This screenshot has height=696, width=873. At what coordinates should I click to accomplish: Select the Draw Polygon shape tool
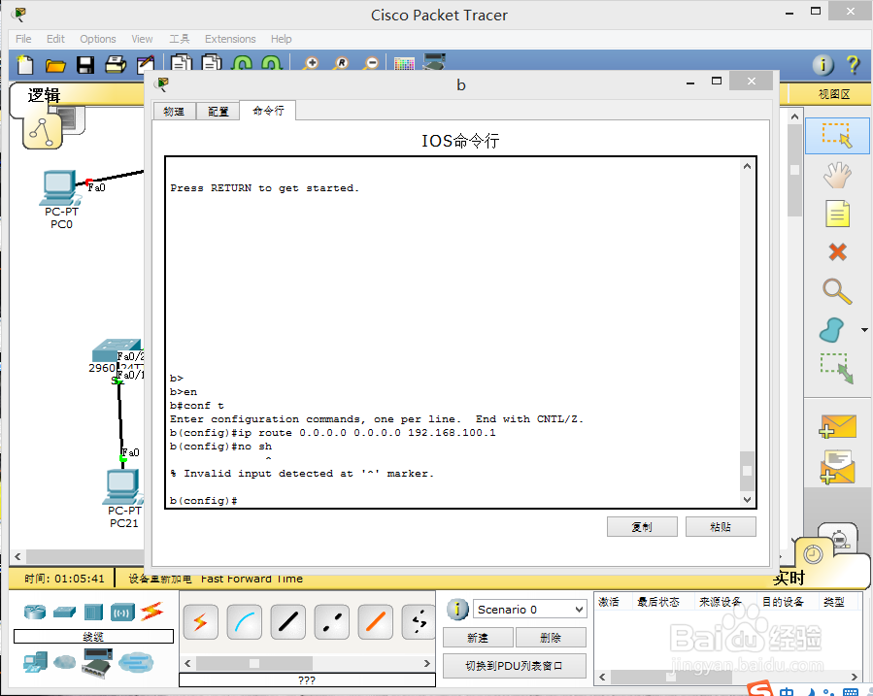[x=831, y=330]
